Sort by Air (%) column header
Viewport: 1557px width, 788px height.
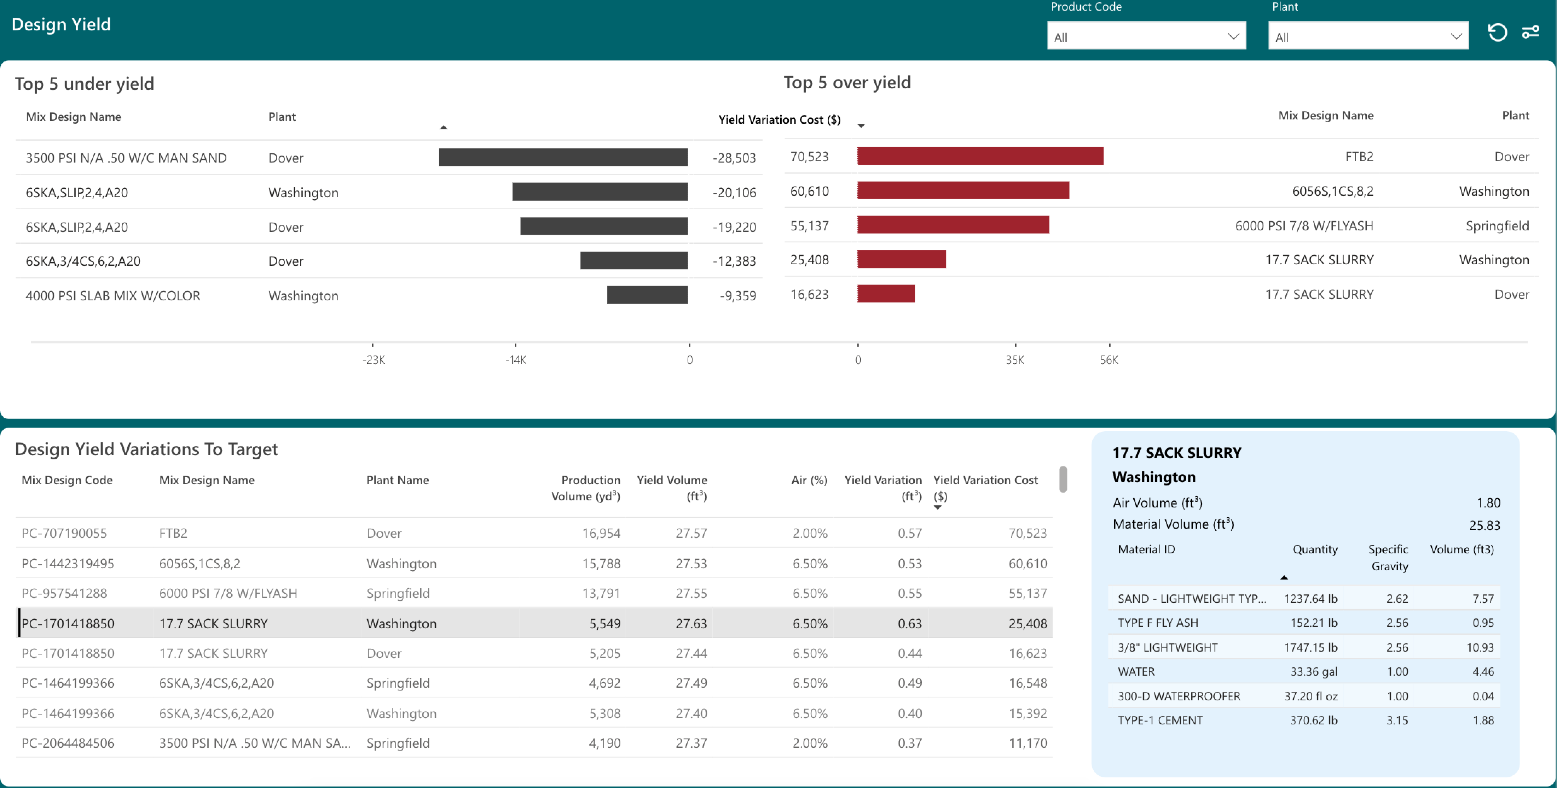click(809, 480)
